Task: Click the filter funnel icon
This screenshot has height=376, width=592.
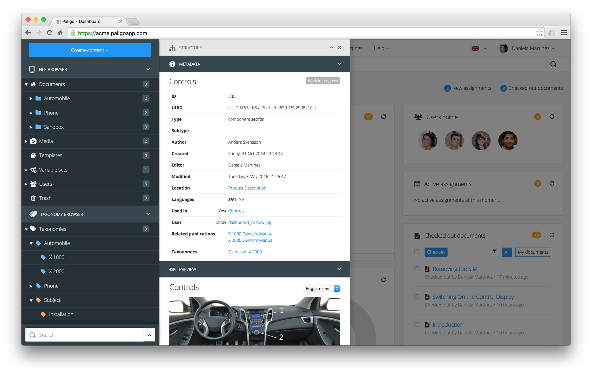Action: (x=495, y=252)
